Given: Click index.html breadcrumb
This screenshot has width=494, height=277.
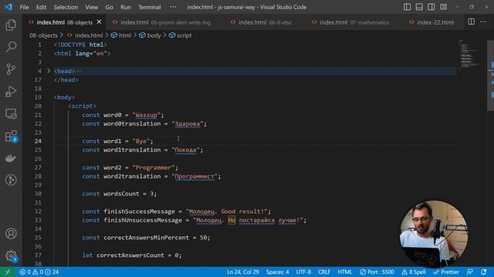Looking at the screenshot, I should (85, 35).
